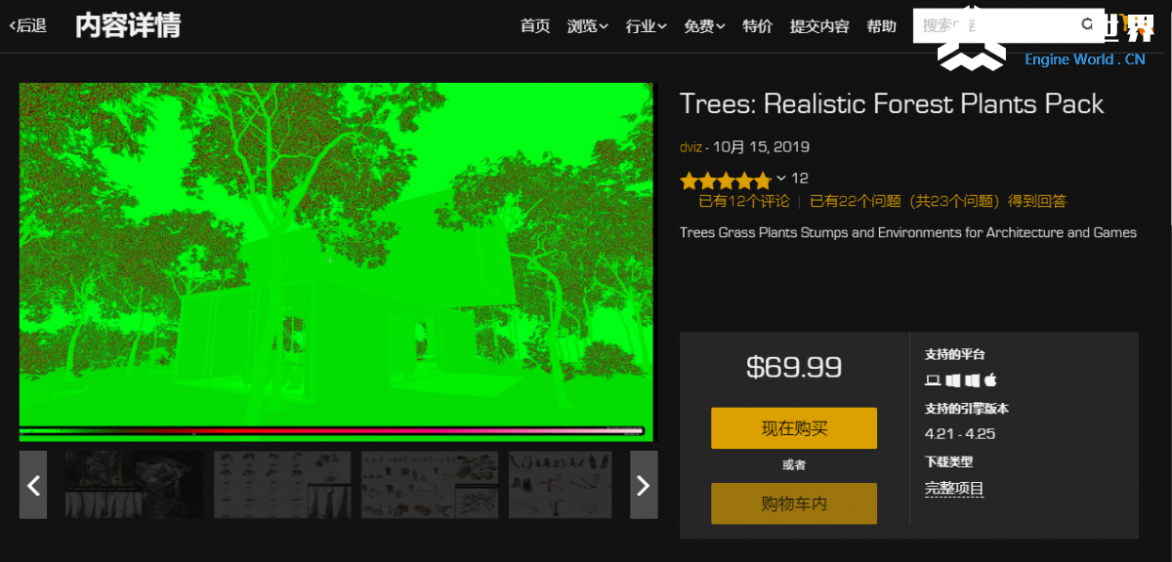Click the five-star rating icons

[x=726, y=180]
